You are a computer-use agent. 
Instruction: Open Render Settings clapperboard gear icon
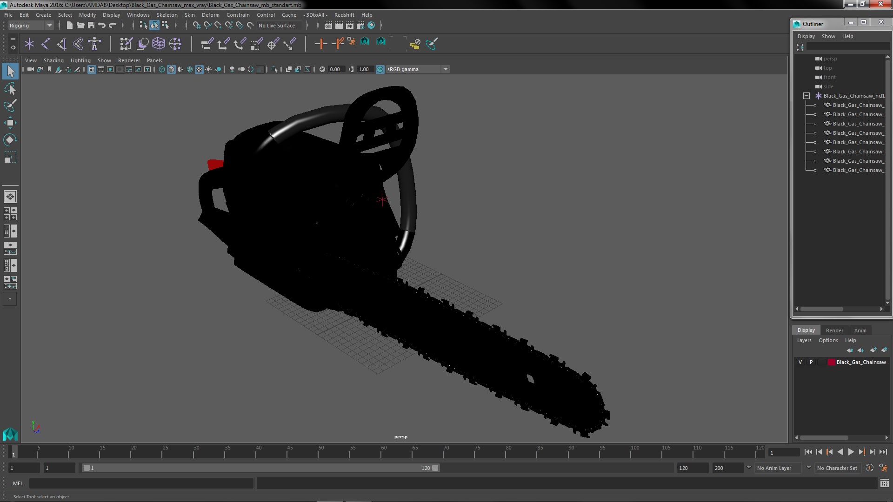[x=360, y=25]
